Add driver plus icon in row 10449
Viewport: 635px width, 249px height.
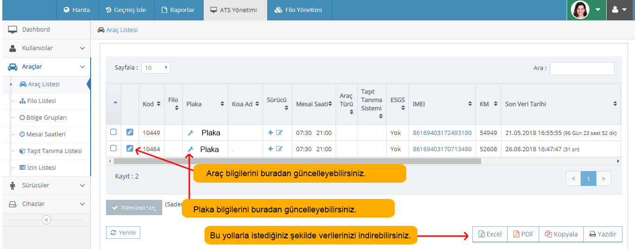[271, 133]
